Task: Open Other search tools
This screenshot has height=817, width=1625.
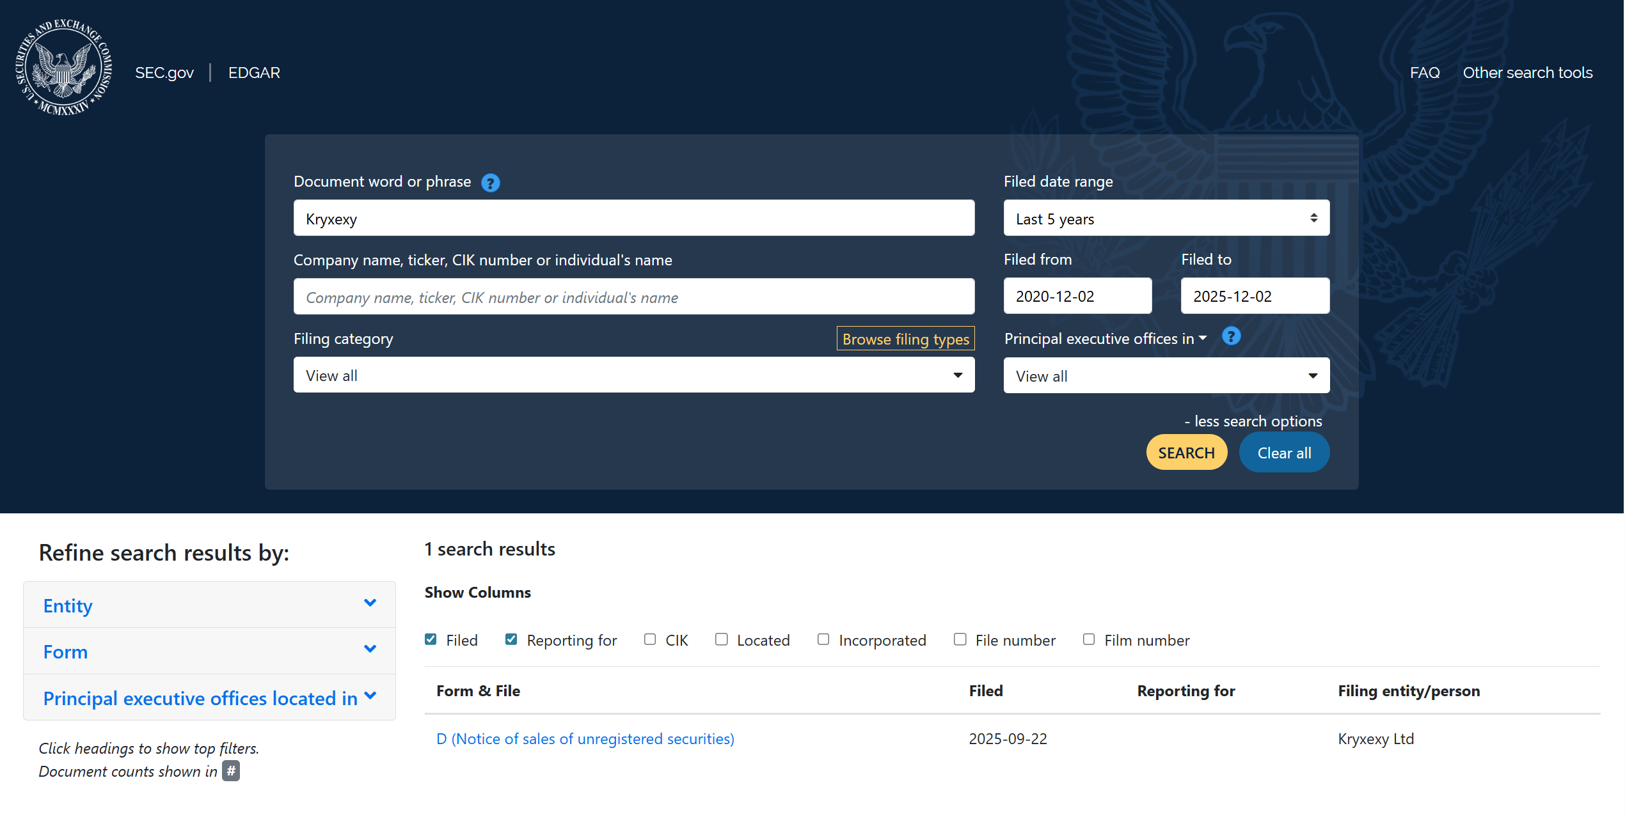Action: (x=1528, y=73)
